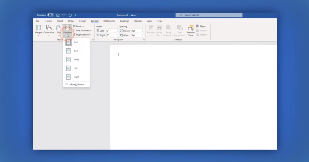Click the Redo icon in title bar
The height and width of the screenshot is (162, 309).
70,15
